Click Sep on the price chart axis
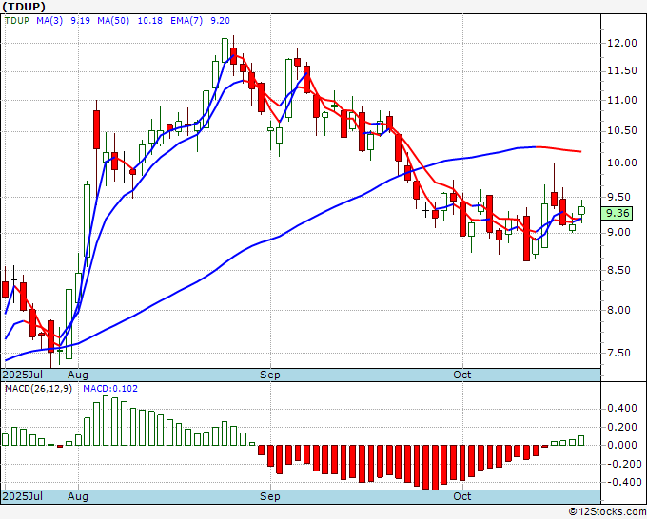 click(x=270, y=375)
